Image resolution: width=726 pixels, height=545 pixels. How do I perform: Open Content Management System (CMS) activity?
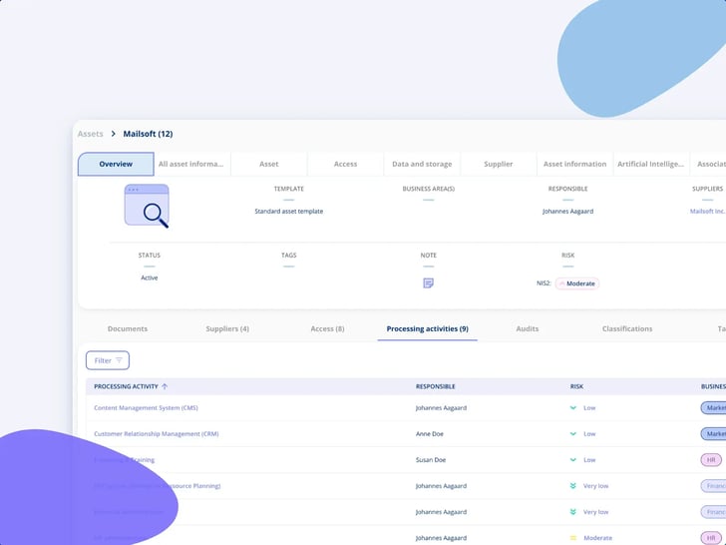point(146,408)
